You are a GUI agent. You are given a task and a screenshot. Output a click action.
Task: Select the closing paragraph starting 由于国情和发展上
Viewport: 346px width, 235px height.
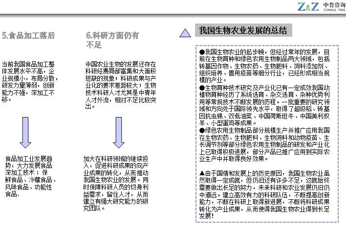[265, 194]
